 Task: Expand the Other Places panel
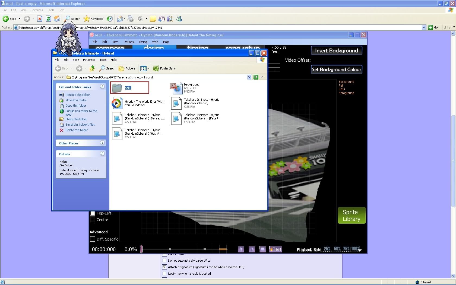point(102,143)
